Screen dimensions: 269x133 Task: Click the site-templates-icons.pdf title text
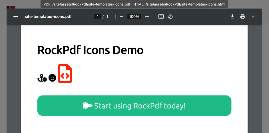[x=48, y=16]
